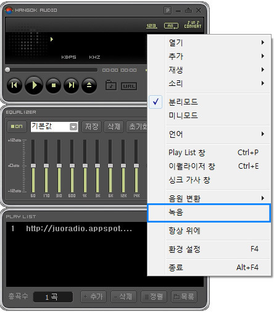Click the 600 Hz equalizer slider handle
274x314 pixels.
(x=72, y=166)
